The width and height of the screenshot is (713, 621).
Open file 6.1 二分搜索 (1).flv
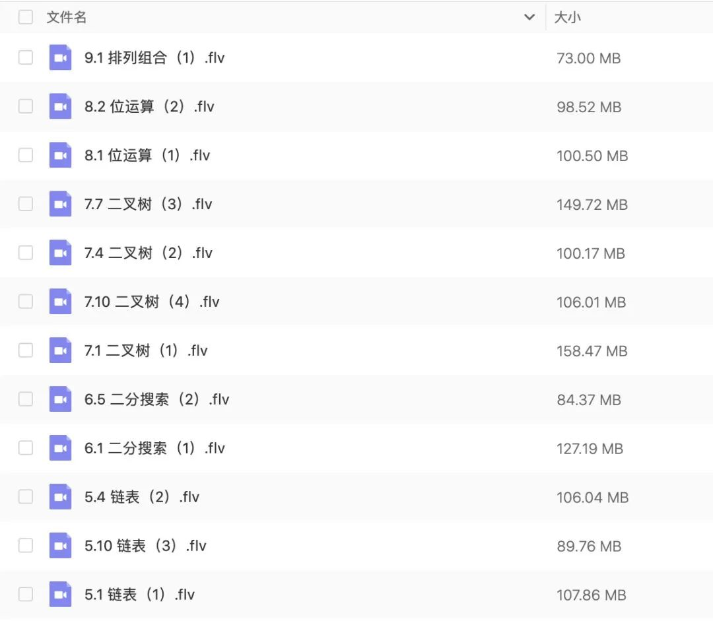(x=154, y=448)
